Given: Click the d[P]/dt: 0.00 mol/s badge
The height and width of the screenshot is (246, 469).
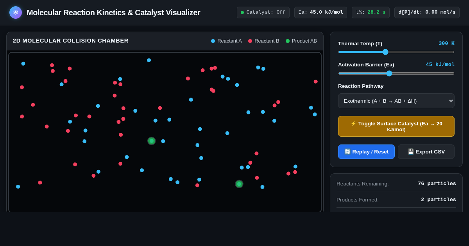Looking at the screenshot, I should (x=427, y=12).
